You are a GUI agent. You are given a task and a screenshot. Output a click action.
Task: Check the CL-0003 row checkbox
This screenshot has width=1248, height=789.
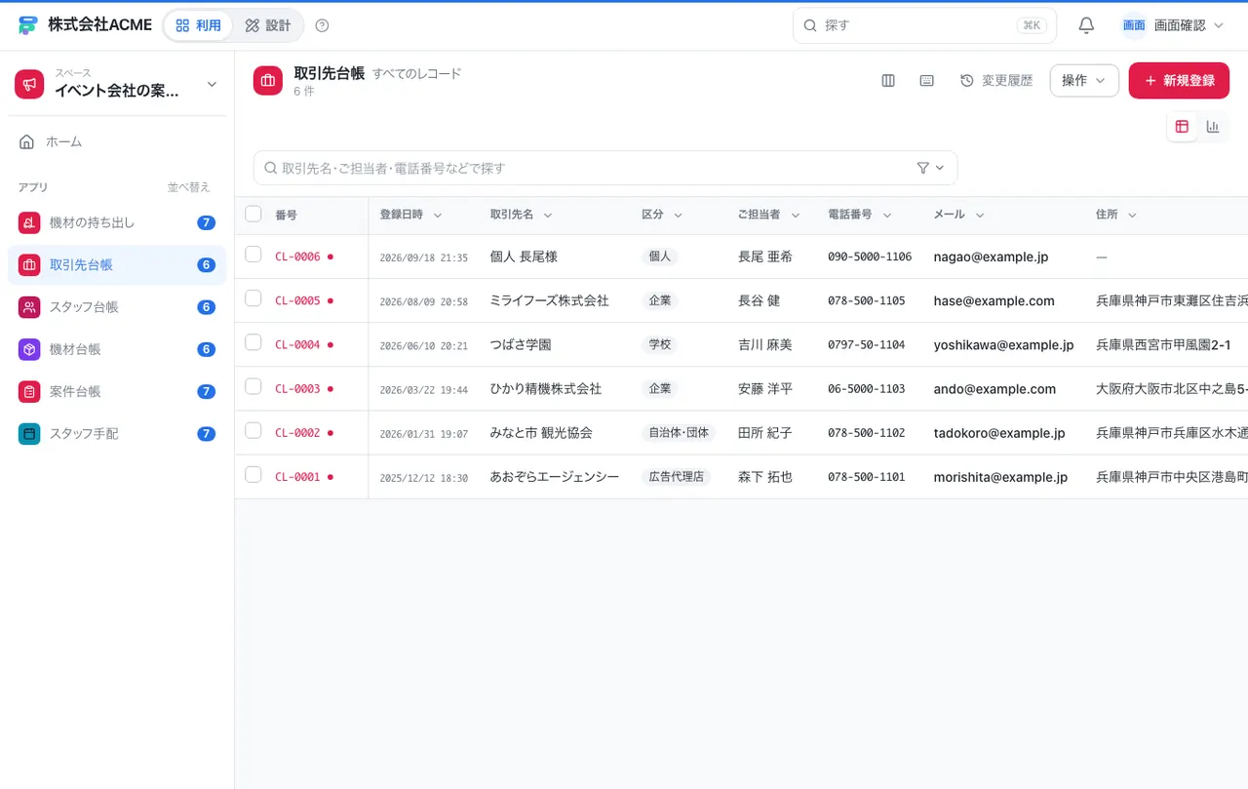253,386
